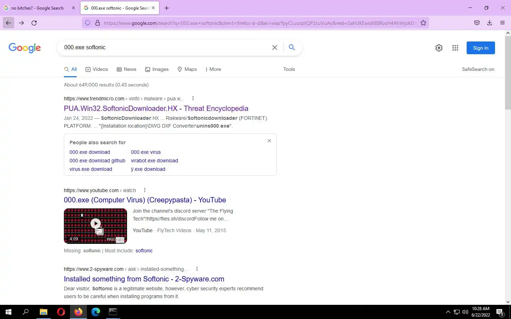This screenshot has width=511, height=319.
Task: Open 000.exe Creepypasta YouTube result
Action: tap(145, 200)
